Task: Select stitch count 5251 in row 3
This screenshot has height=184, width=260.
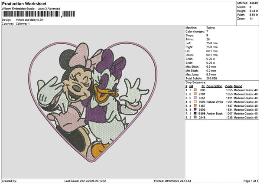Action: click(x=202, y=98)
